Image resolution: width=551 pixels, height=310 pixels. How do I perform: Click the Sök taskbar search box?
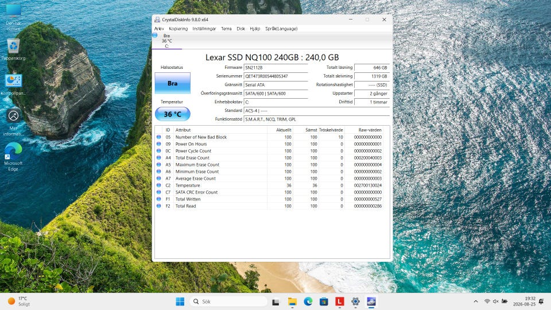pos(228,301)
